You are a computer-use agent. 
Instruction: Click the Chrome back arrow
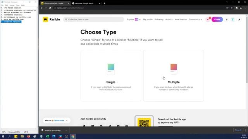(x=41, y=8)
